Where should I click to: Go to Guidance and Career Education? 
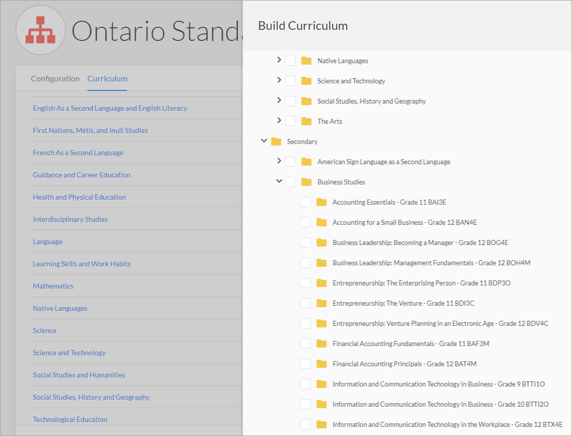click(x=82, y=175)
